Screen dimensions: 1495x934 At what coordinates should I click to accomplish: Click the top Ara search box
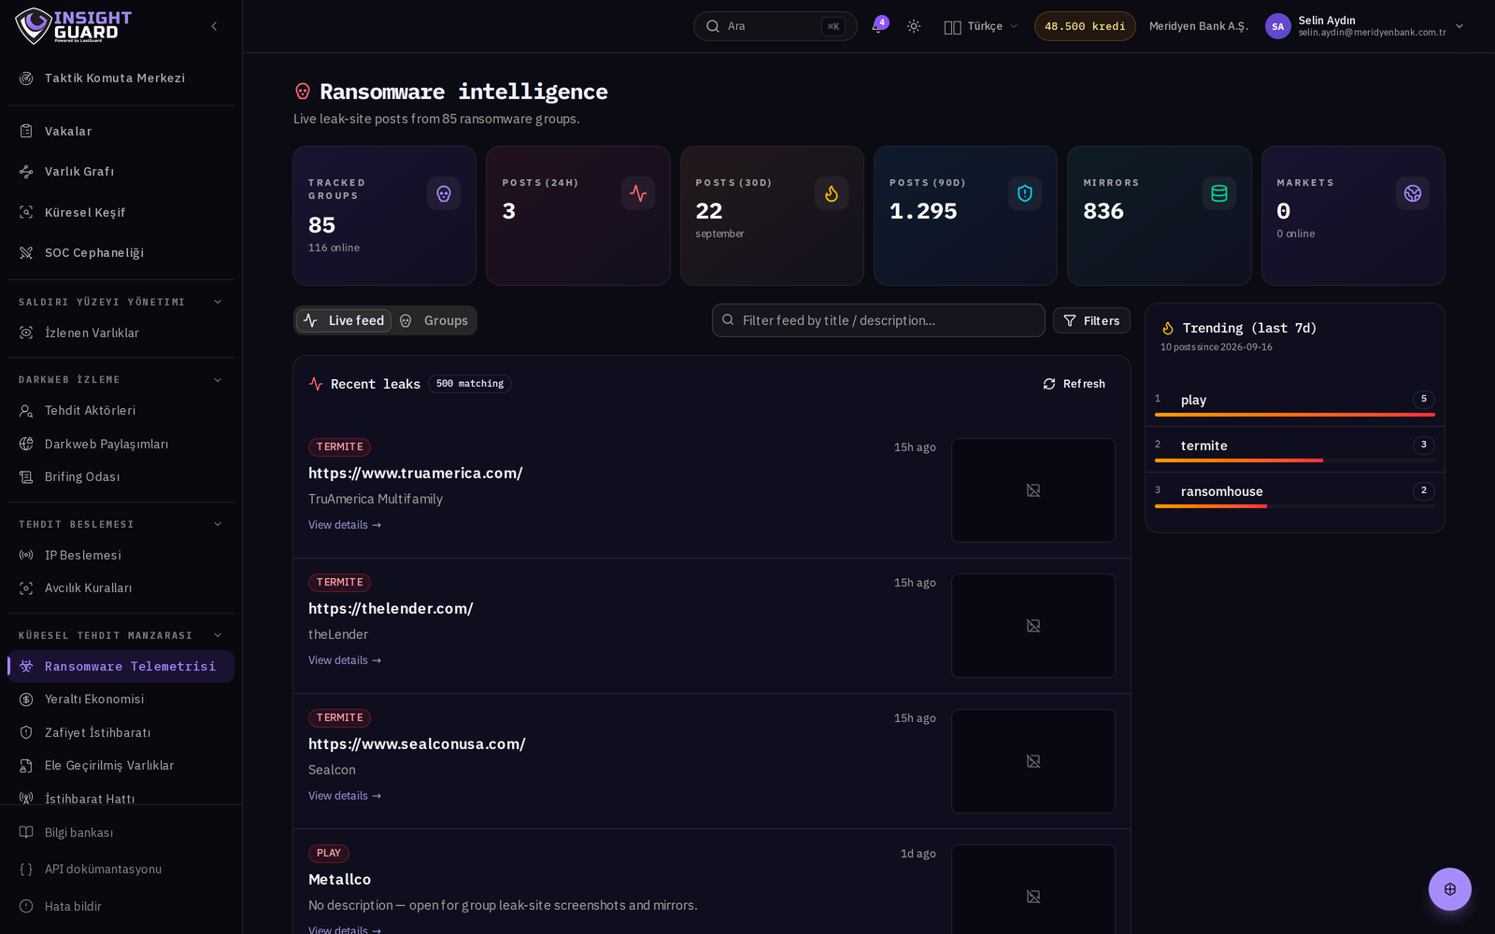click(775, 26)
